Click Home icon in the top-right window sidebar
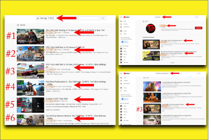The image size is (211, 140). pos(121,21)
